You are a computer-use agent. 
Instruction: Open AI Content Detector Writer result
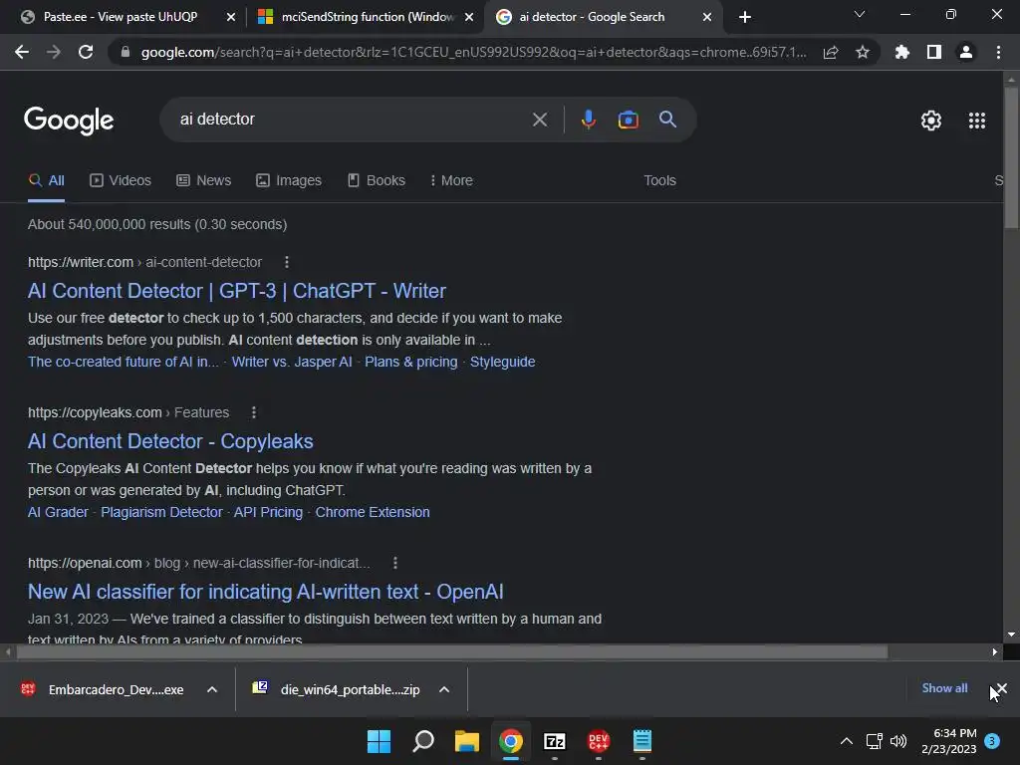[237, 291]
